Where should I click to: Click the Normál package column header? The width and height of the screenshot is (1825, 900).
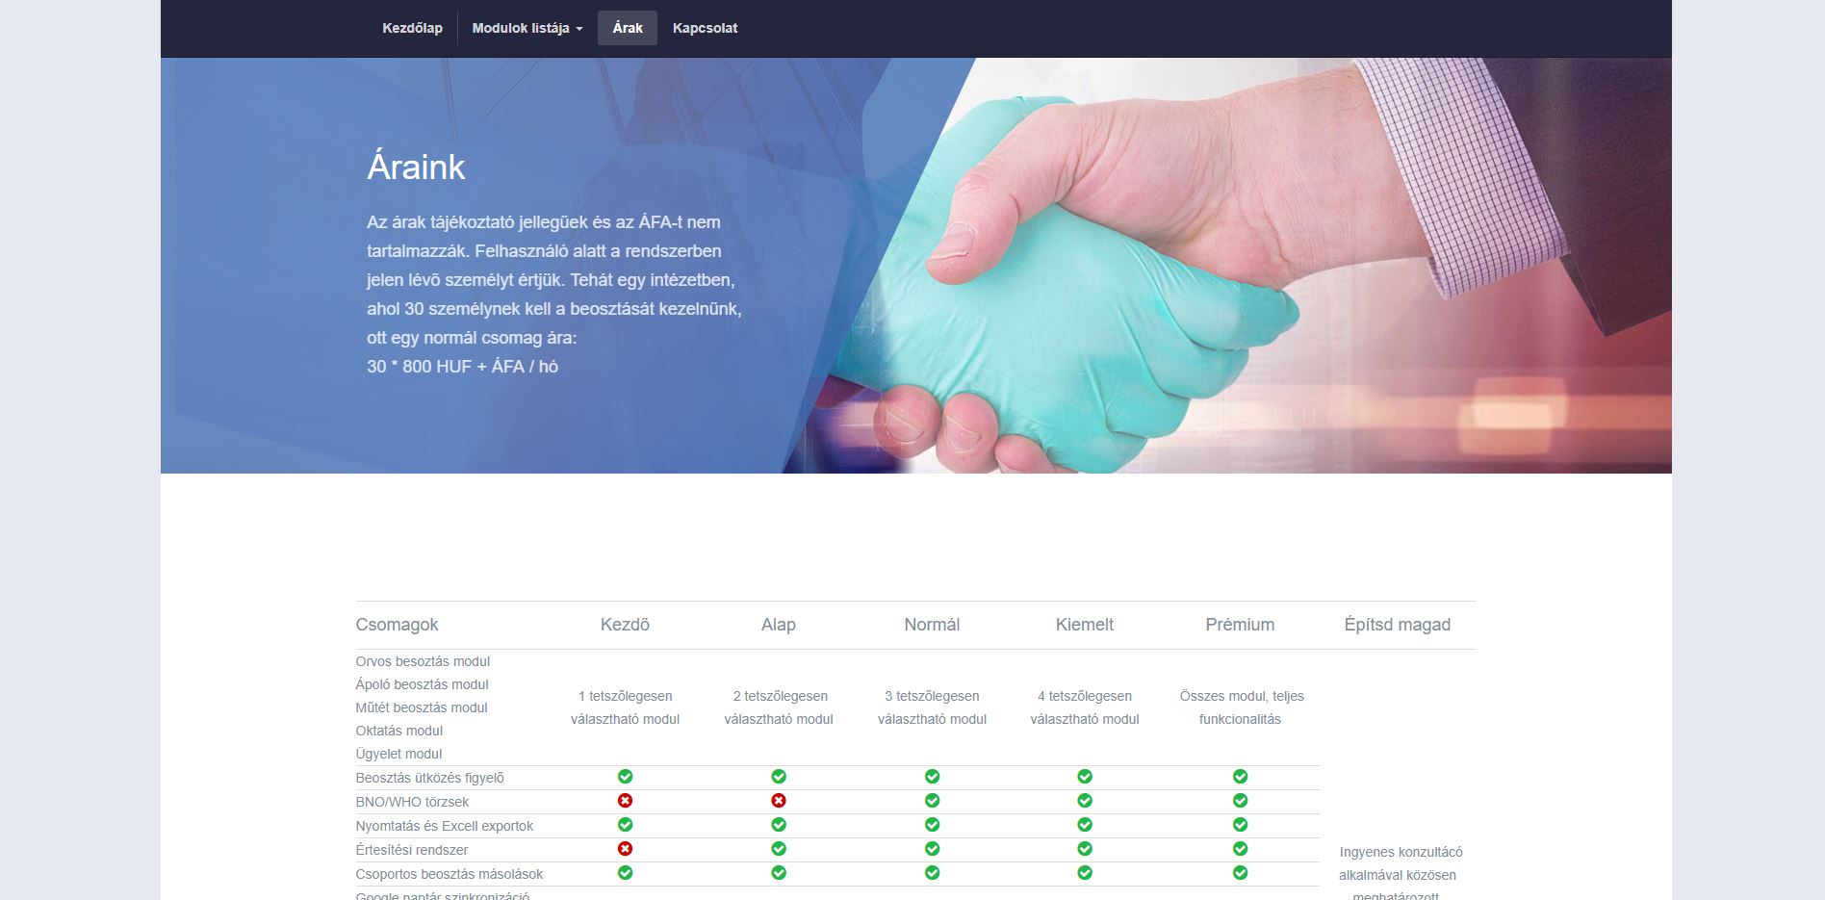932,625
